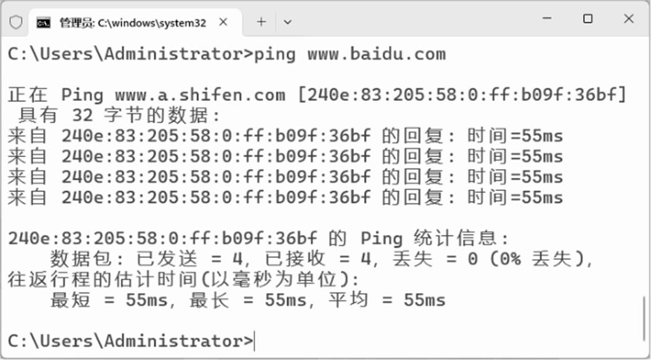This screenshot has width=651, height=360.
Task: Click the typed "ping www.baidu.com" command text
Action: pyautogui.click(x=349, y=54)
